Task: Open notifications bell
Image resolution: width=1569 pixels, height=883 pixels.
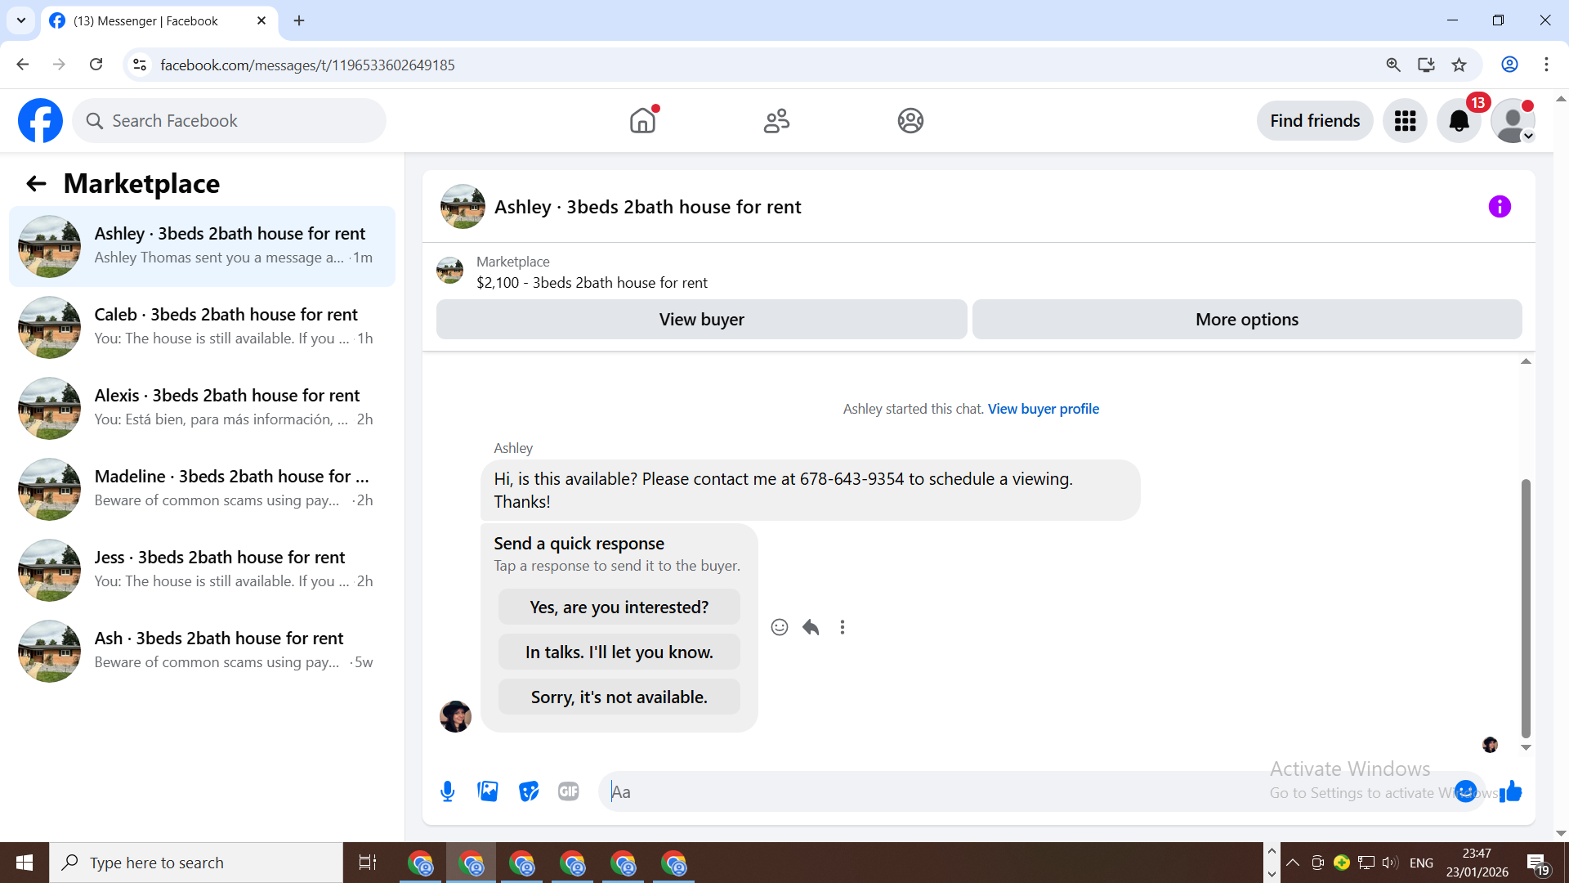Action: click(x=1459, y=121)
